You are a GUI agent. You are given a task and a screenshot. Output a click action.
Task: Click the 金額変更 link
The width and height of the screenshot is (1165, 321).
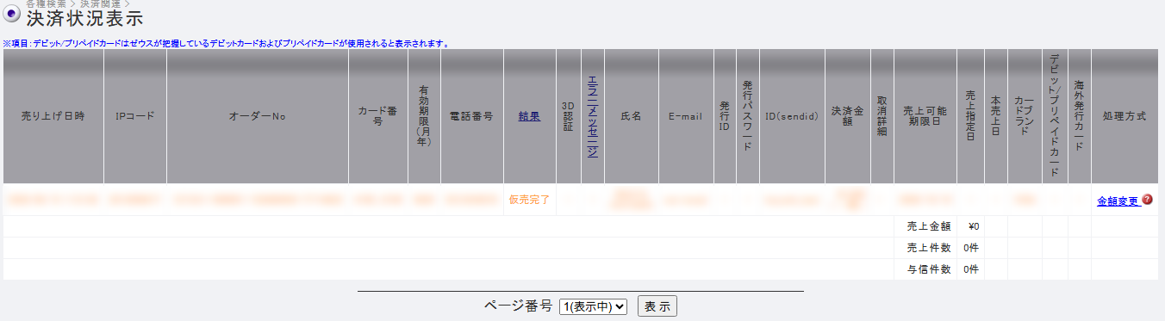click(1118, 201)
